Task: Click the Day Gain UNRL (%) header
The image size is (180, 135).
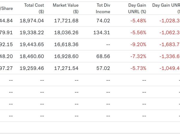Action: [x=137, y=8]
